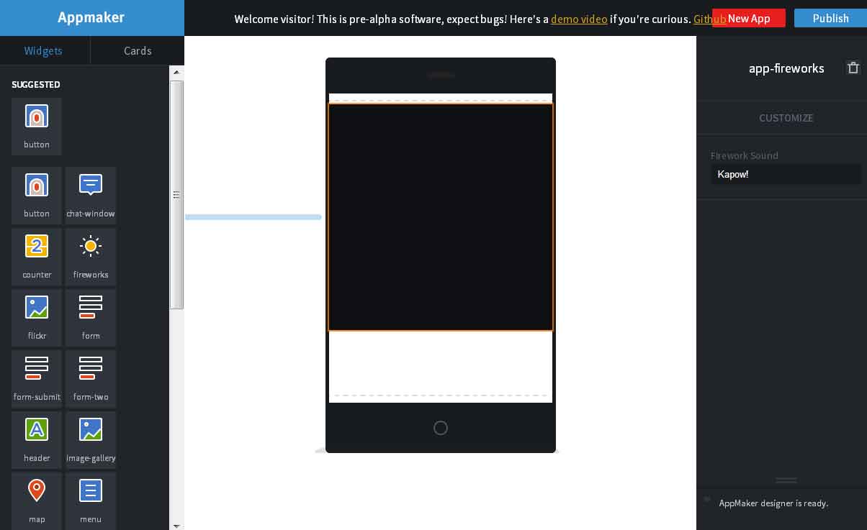Open the demo video link

coord(580,19)
